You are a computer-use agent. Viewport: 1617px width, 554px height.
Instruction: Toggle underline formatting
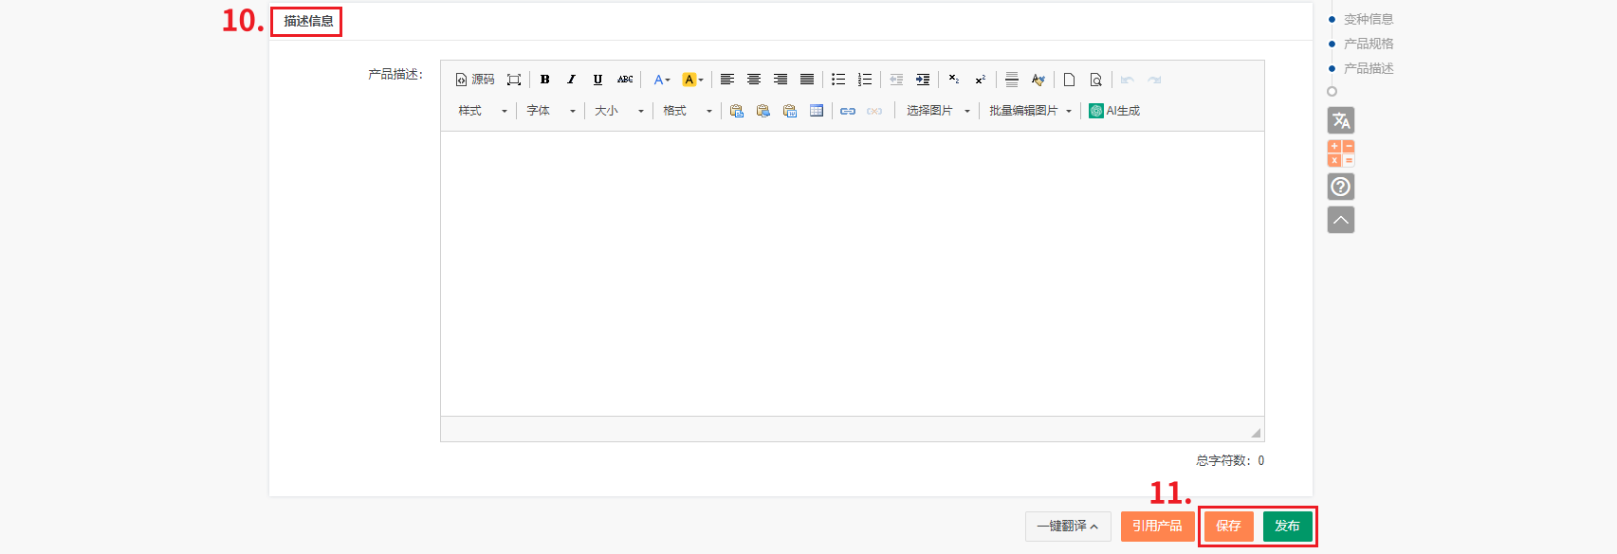click(x=597, y=80)
